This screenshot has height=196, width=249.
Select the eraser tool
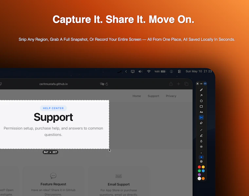[x=201, y=123]
